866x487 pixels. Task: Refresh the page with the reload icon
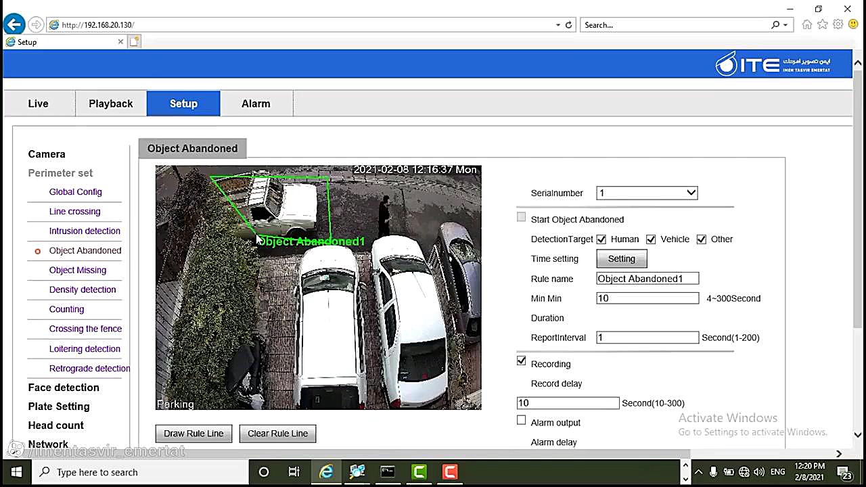point(568,25)
